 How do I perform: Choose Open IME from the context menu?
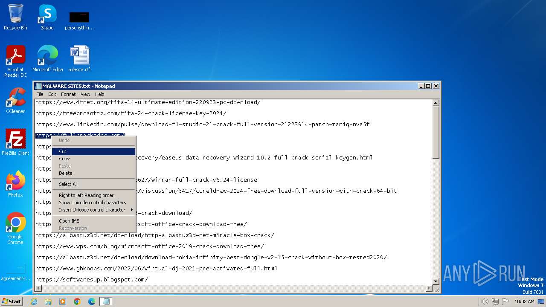(93, 221)
